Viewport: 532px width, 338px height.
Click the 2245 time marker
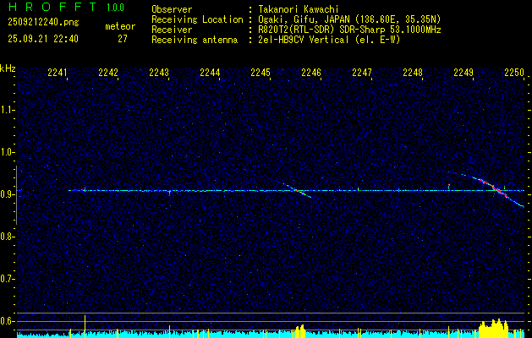pos(261,74)
